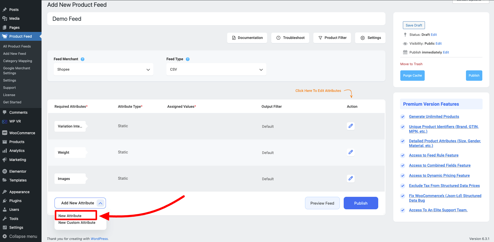The height and width of the screenshot is (242, 494).
Task: Click the Documentation button
Action: pos(247,38)
